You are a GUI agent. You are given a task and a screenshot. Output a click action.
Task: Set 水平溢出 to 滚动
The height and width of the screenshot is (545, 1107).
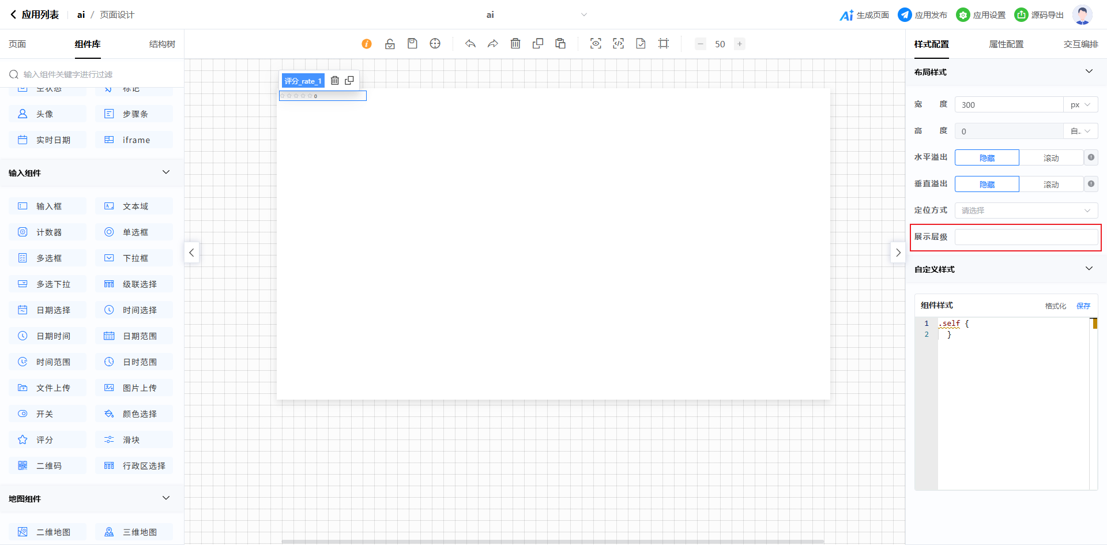pyautogui.click(x=1050, y=158)
